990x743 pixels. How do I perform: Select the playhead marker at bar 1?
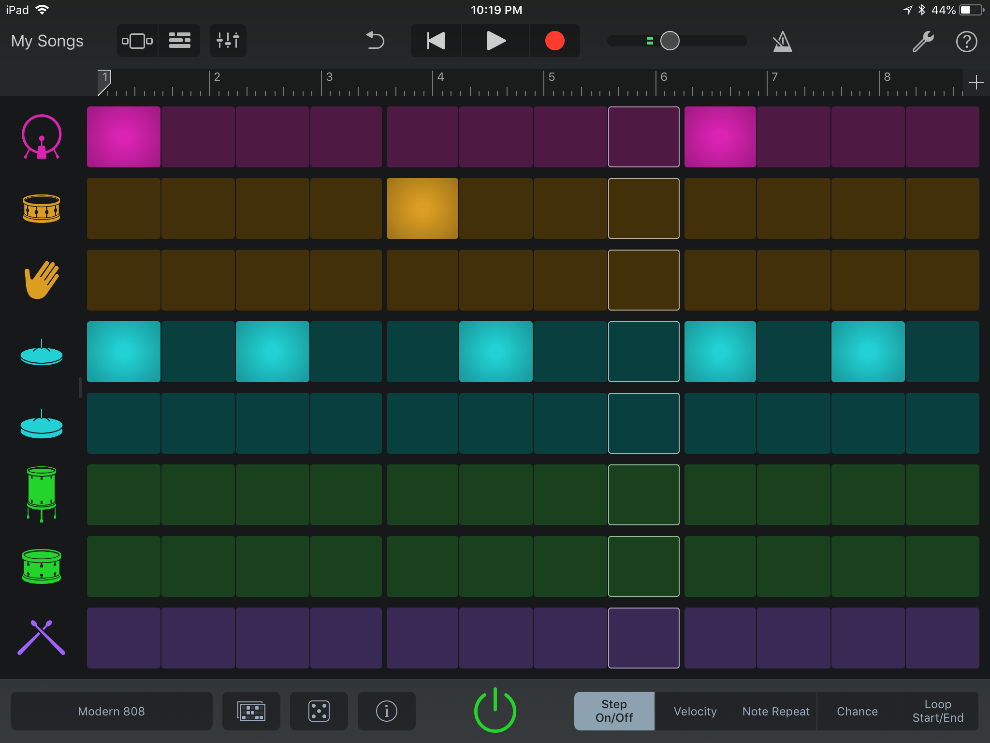tap(104, 82)
